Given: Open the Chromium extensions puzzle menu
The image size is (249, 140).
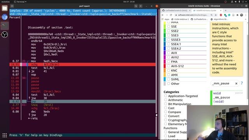Looking at the screenshot, I should (237, 15).
